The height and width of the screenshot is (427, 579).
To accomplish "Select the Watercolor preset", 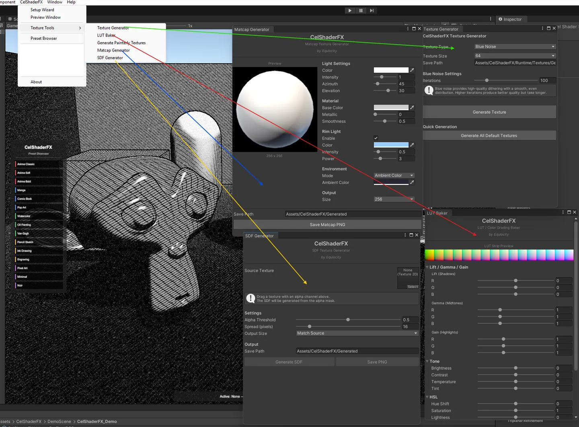I will [x=39, y=216].
